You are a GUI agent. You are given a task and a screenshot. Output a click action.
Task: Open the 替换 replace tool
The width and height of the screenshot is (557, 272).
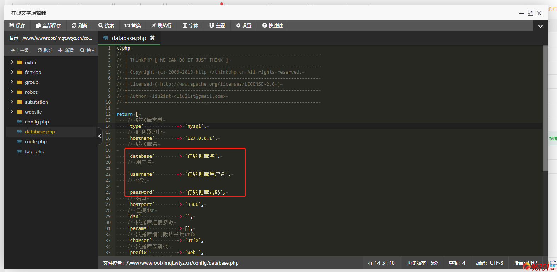[132, 25]
